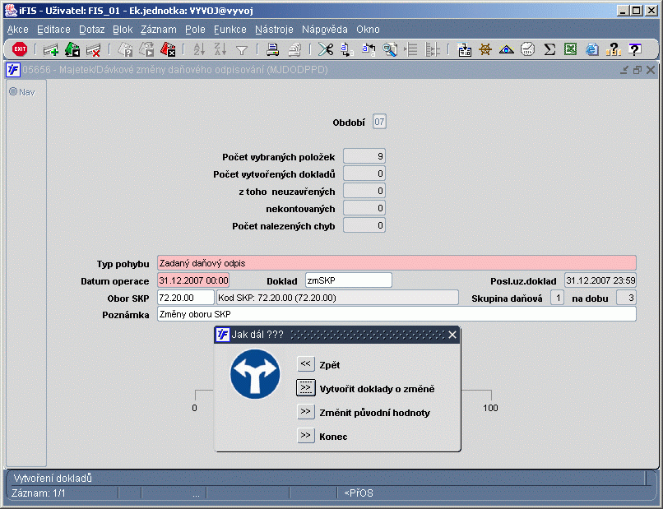Click the Datum operace field
Screen dimensions: 663x509
(193, 280)
